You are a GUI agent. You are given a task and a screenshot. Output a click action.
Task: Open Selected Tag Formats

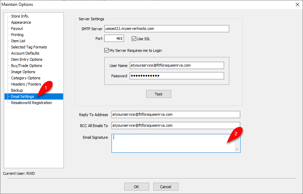(x=29, y=47)
